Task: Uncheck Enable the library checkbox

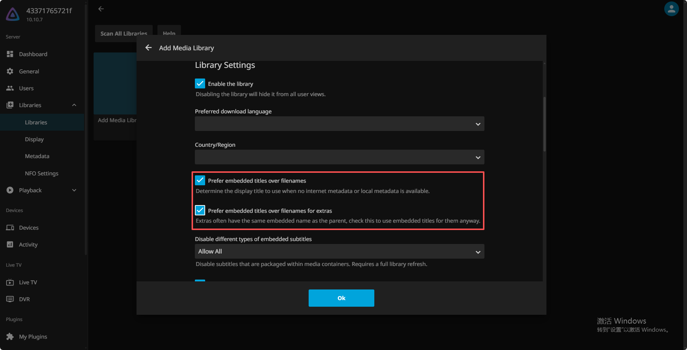Action: [200, 84]
